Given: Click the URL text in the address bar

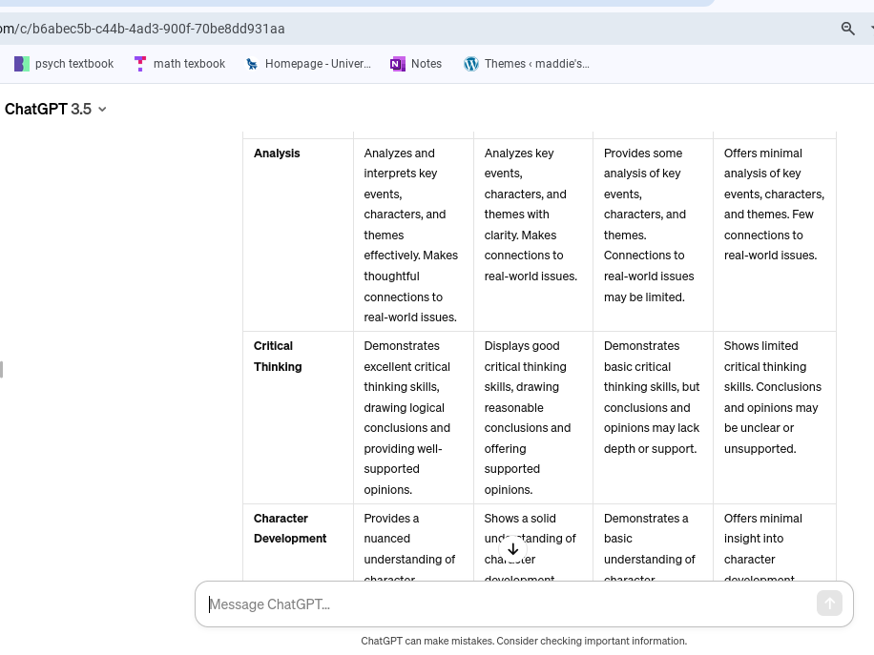Looking at the screenshot, I should click(143, 29).
